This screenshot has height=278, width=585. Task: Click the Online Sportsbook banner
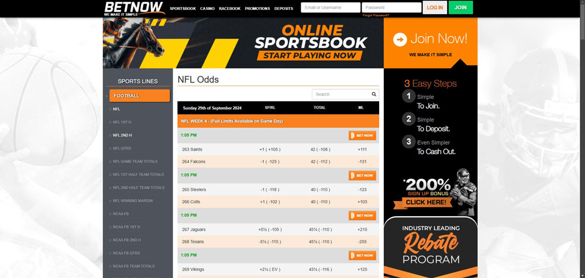(x=243, y=43)
